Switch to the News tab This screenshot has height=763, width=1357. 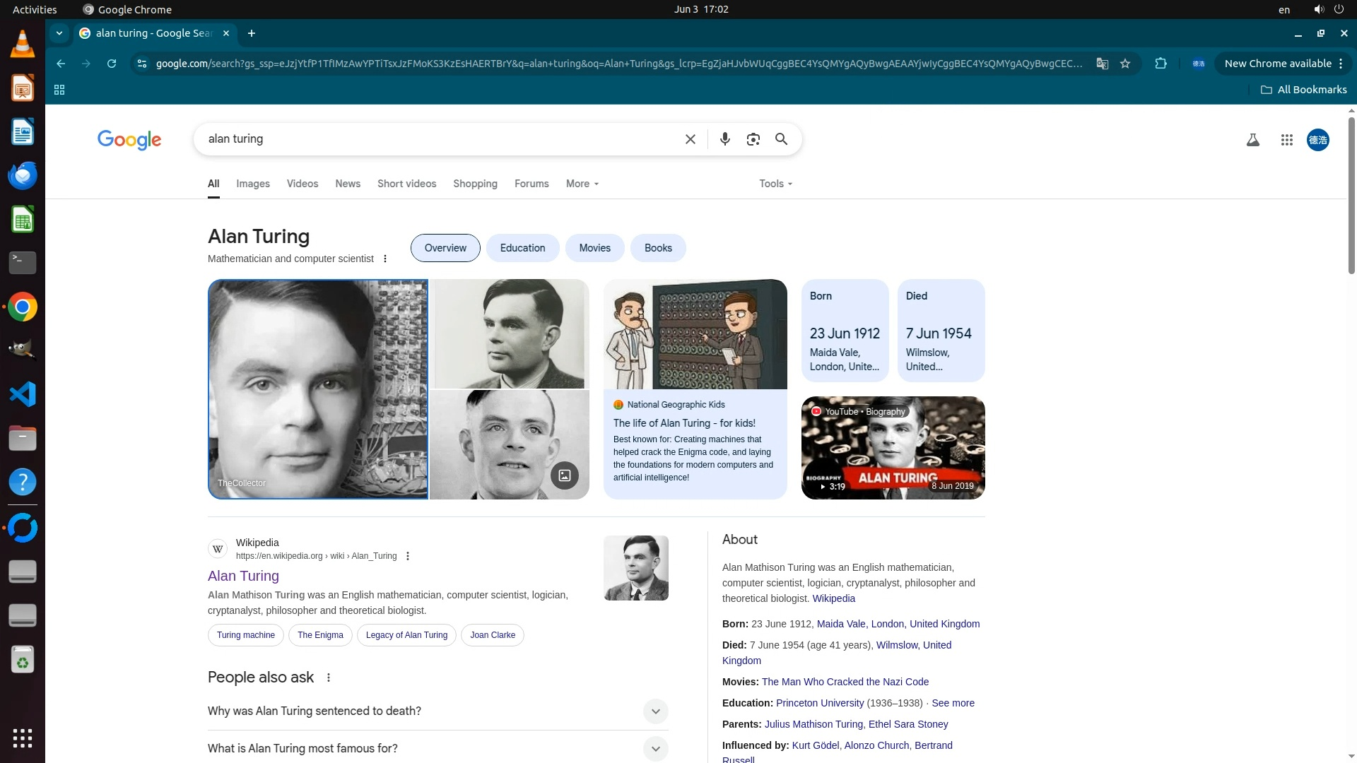point(347,184)
